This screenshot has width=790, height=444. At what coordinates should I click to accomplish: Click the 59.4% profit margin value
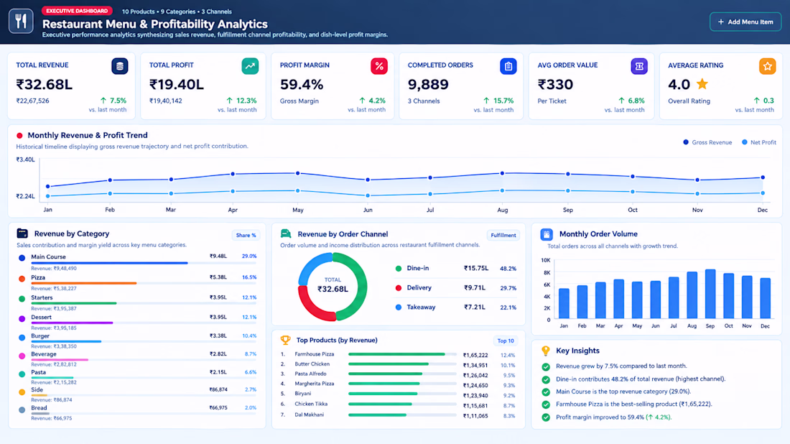(302, 85)
